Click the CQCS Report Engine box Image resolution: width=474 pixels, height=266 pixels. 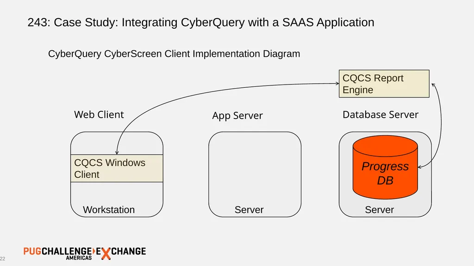384,84
